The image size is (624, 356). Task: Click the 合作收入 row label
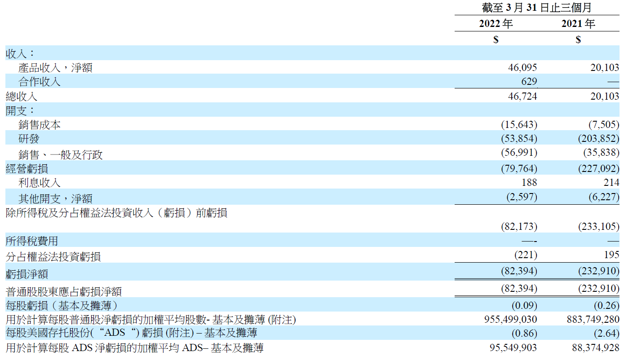click(40, 82)
